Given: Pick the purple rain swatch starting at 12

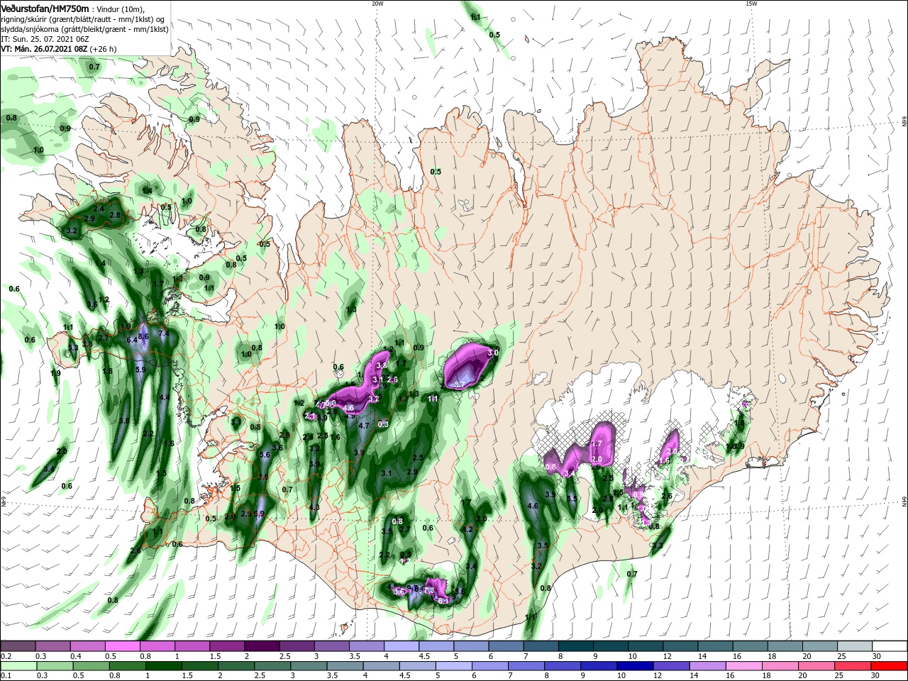Looking at the screenshot, I should [671, 665].
